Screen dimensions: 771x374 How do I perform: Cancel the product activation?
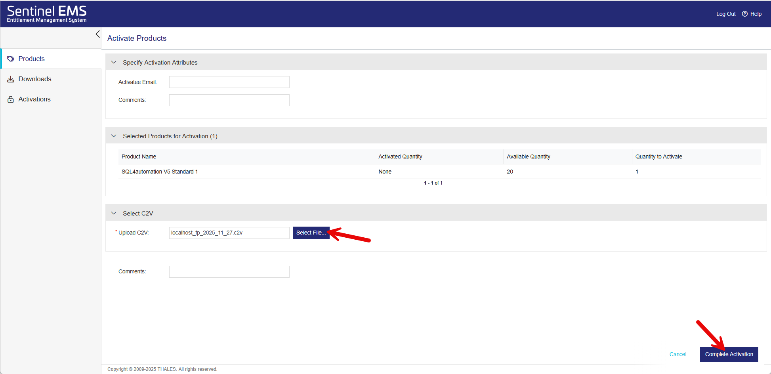pos(678,354)
